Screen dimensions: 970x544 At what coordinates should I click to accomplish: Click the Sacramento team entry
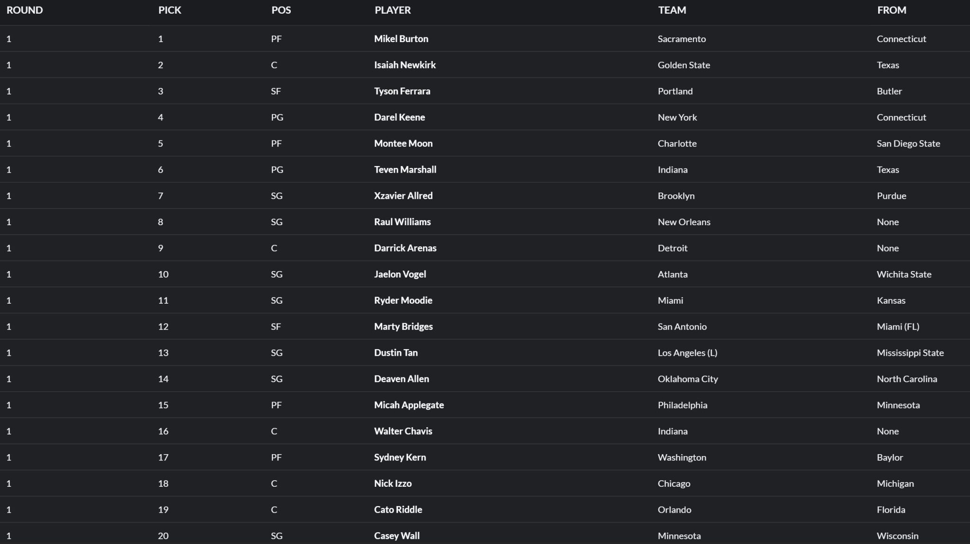coord(682,39)
